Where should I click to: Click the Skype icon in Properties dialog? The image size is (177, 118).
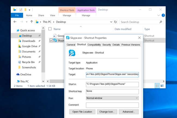(x=72, y=53)
